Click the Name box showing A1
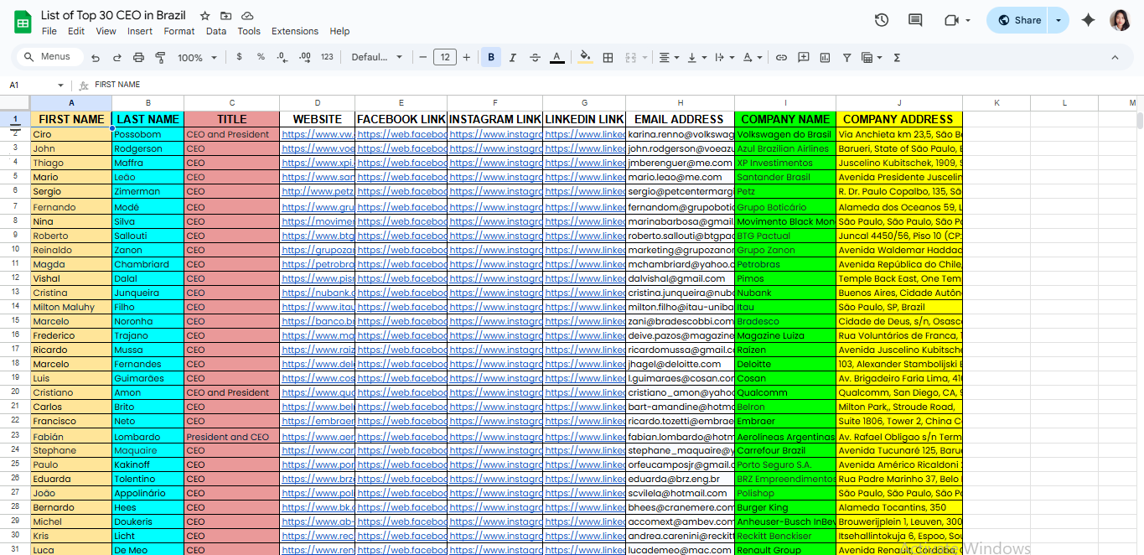This screenshot has width=1144, height=555. [x=34, y=85]
